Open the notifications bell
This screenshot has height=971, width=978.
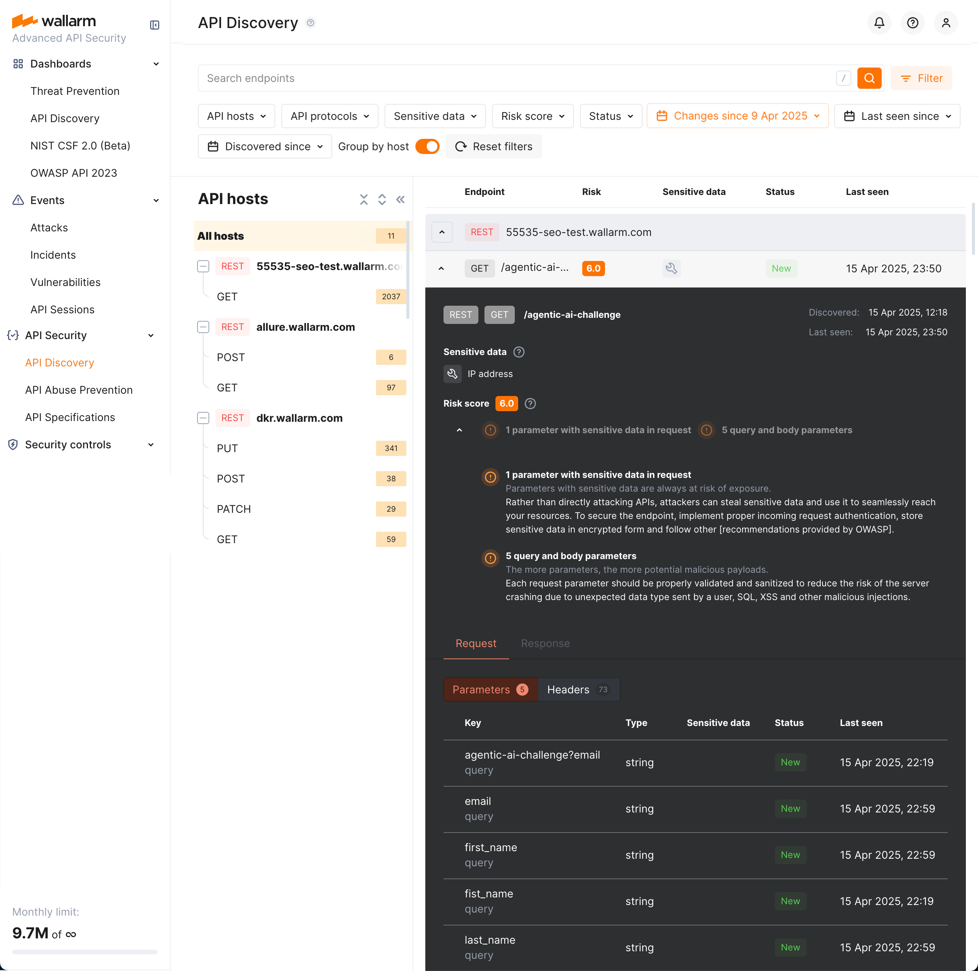click(x=879, y=23)
